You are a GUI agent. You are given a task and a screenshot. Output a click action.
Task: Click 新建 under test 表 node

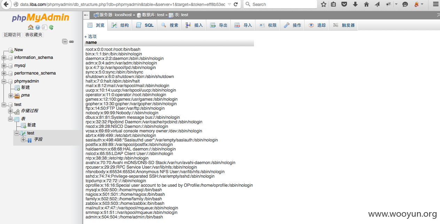[31, 125]
